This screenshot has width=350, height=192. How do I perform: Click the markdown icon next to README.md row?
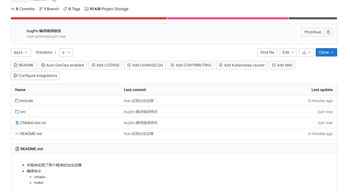[17, 134]
